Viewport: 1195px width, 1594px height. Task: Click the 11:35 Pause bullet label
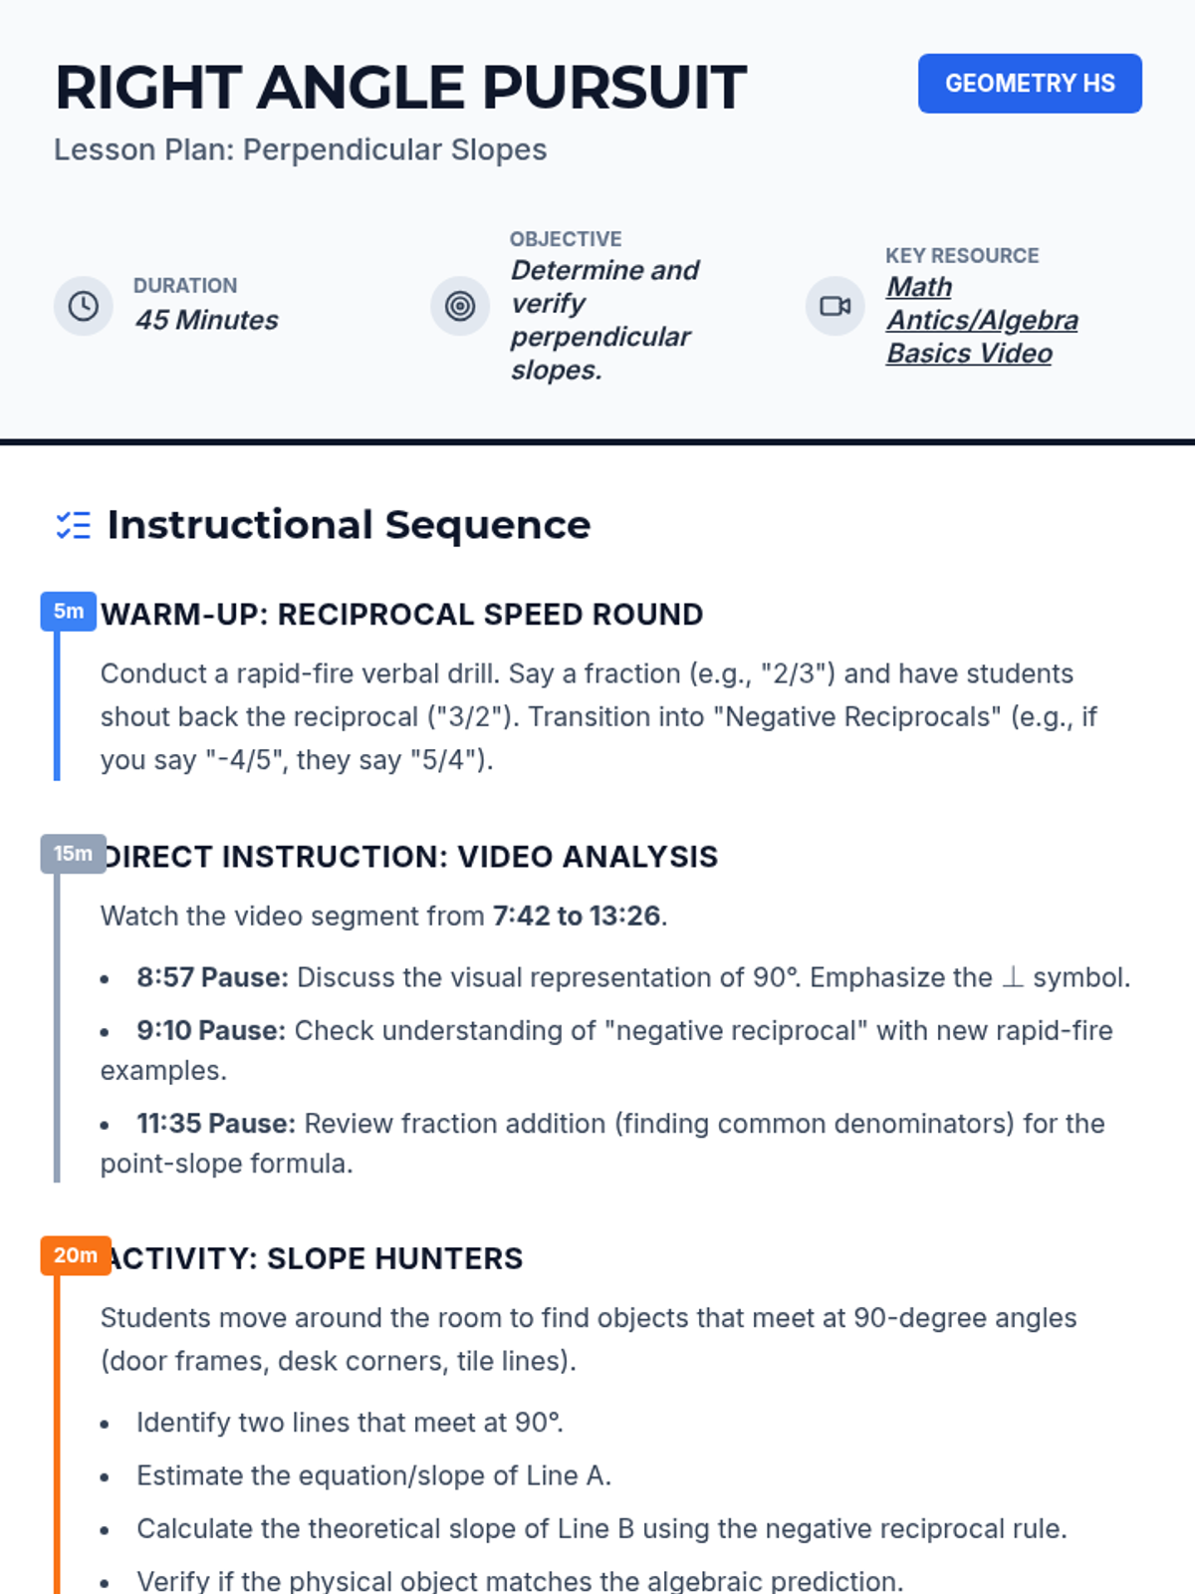(x=216, y=1124)
